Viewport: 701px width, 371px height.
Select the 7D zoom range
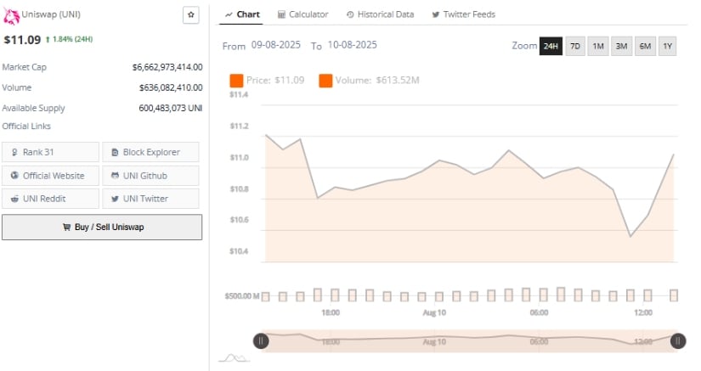(x=575, y=46)
